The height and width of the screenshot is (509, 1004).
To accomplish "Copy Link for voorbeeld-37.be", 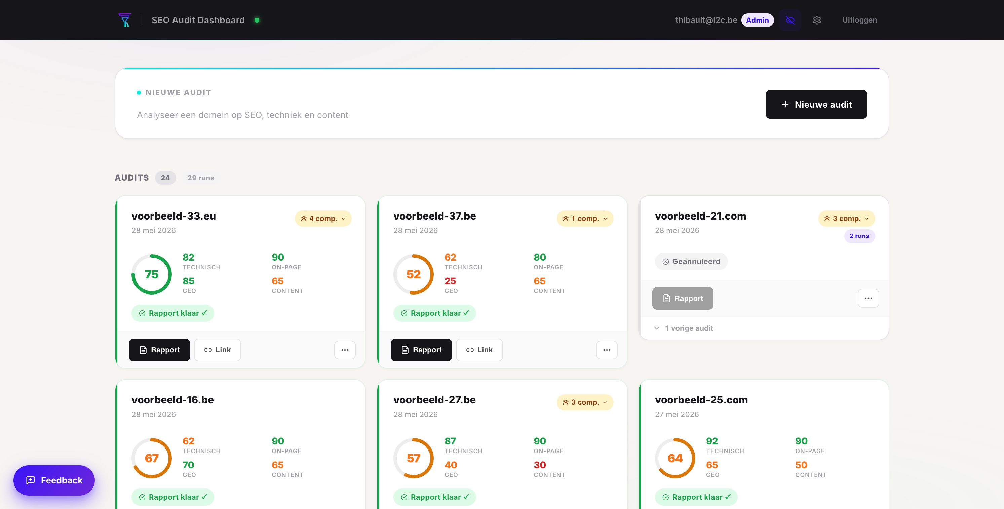I will (x=479, y=350).
